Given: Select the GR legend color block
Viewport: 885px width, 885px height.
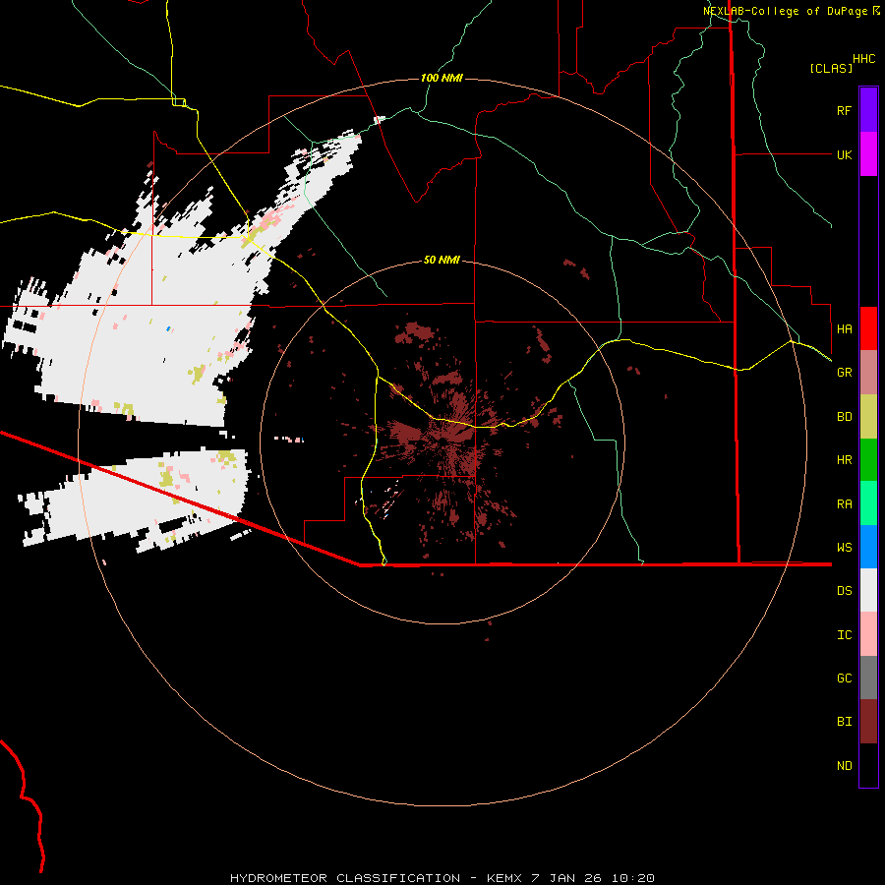Looking at the screenshot, I should [868, 373].
